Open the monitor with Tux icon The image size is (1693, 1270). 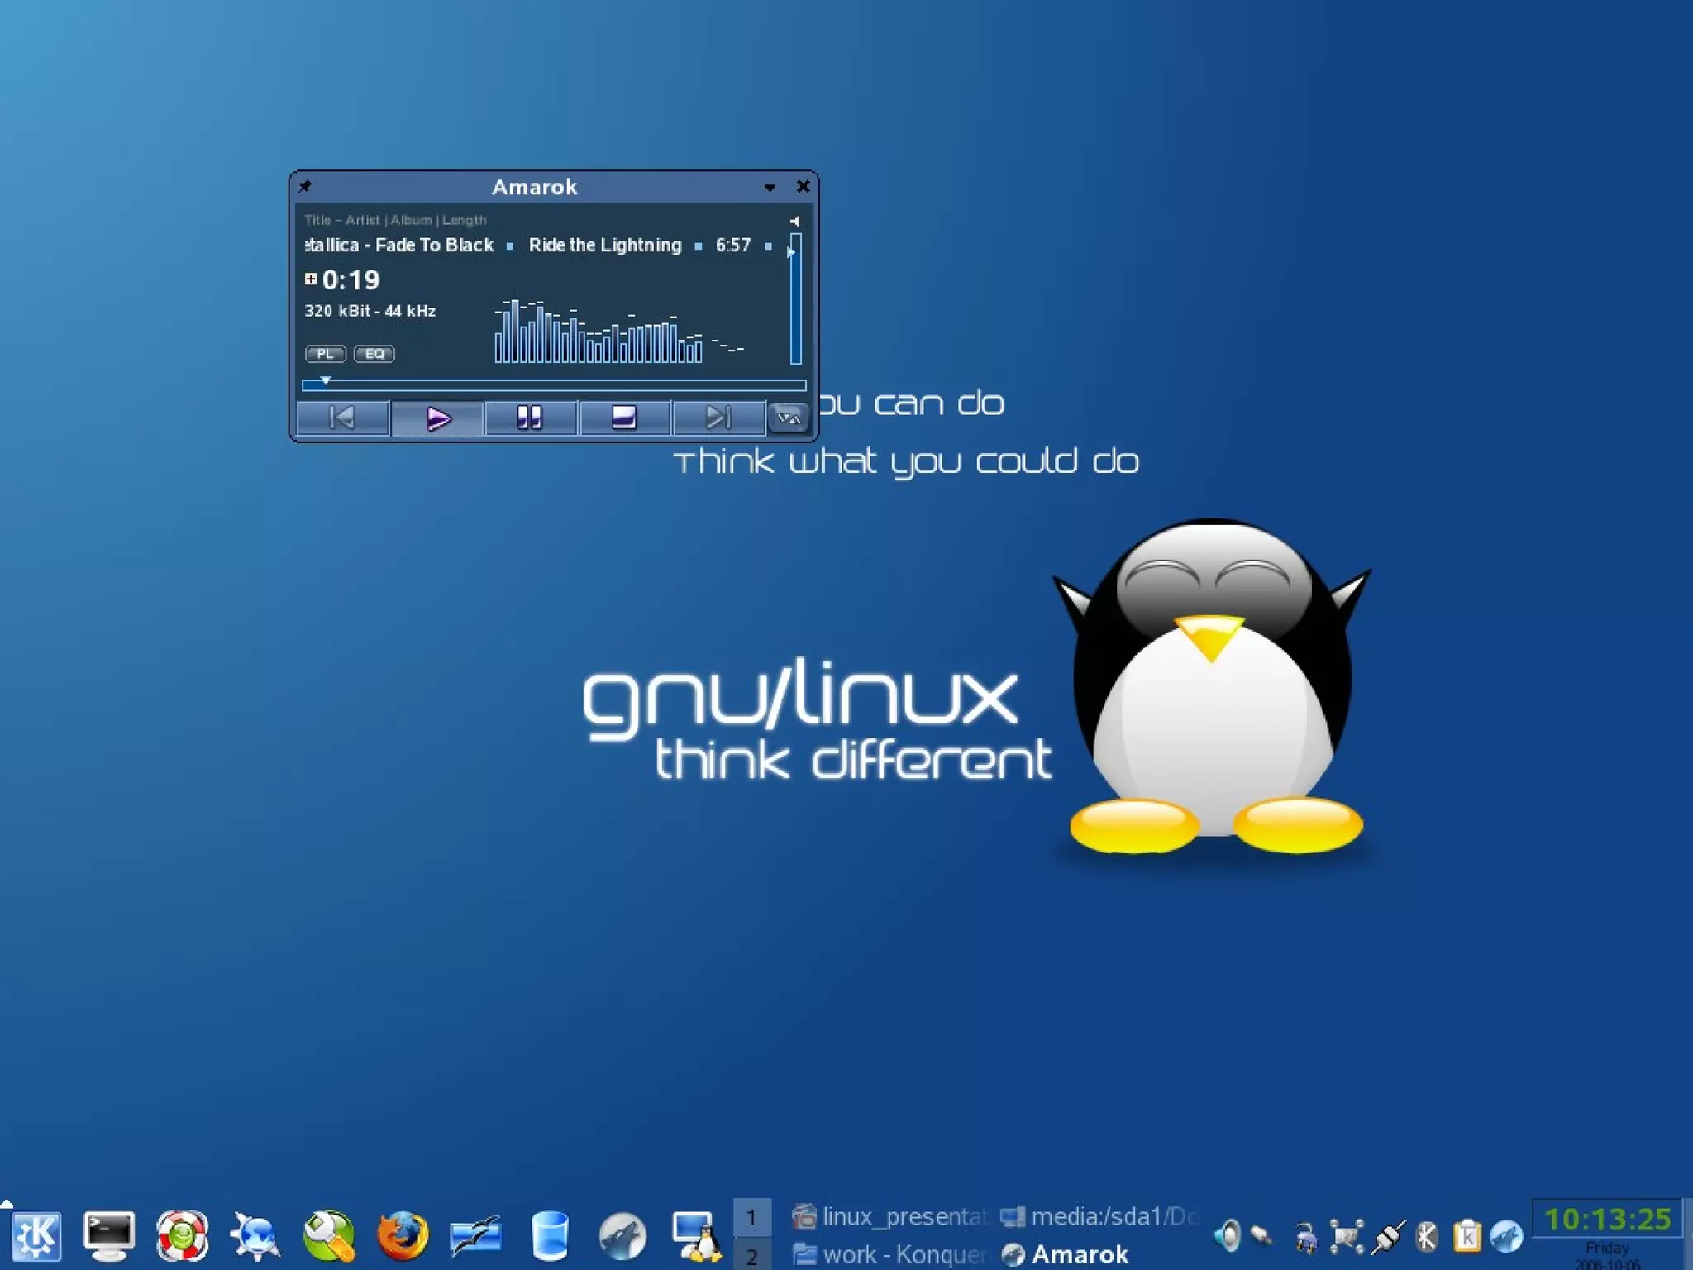(696, 1236)
